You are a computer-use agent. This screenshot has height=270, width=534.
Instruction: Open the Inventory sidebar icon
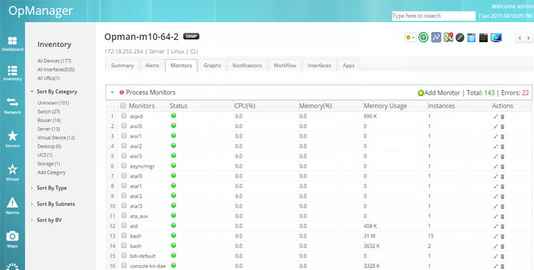(12, 73)
